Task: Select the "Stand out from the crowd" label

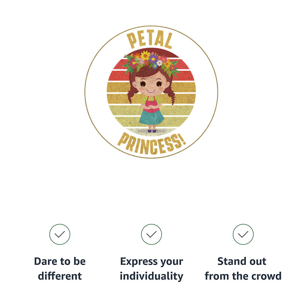Action: click(243, 269)
